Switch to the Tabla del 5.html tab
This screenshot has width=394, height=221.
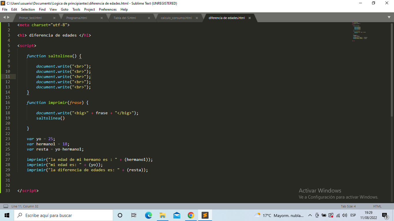pyautogui.click(x=125, y=18)
